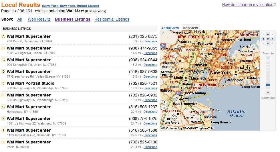Get Directions to Parlin Wal Mart at 23.4 mi
The height and width of the screenshot is (152, 280).
click(150, 147)
